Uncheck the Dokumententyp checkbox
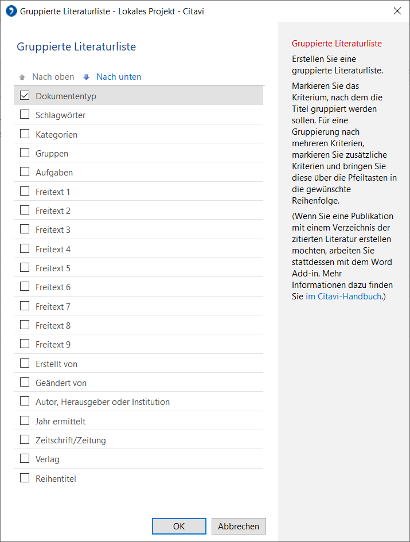The height and width of the screenshot is (542, 410). pyautogui.click(x=25, y=95)
